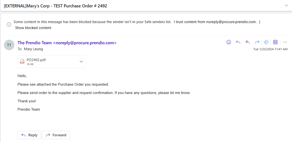Screen dimensions: 292x142
Task: Click the TT sender avatar
Action: pos(9,45)
